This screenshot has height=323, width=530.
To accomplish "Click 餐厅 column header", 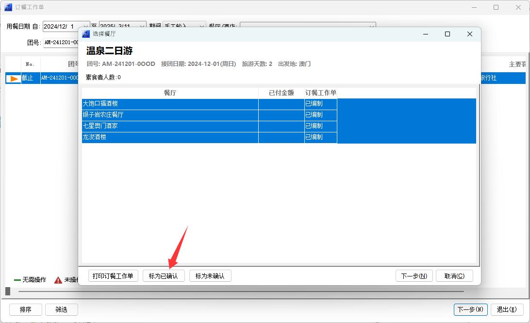I will [170, 93].
